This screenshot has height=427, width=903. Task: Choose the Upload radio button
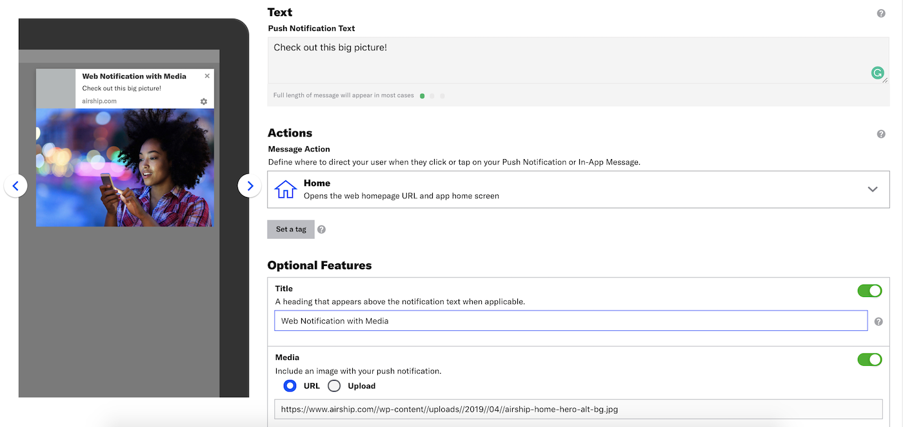[334, 386]
